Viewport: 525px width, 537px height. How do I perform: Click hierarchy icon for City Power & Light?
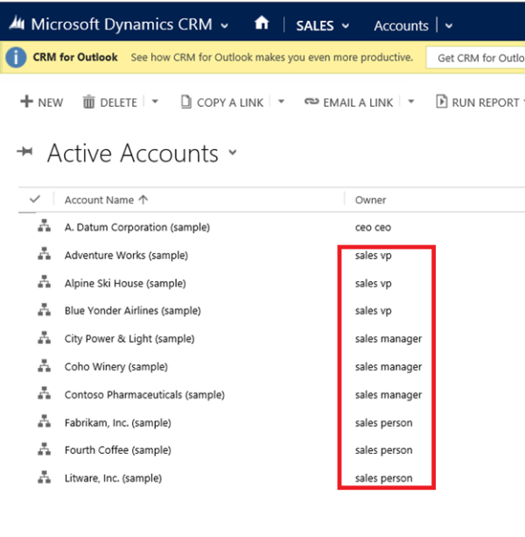point(44,337)
